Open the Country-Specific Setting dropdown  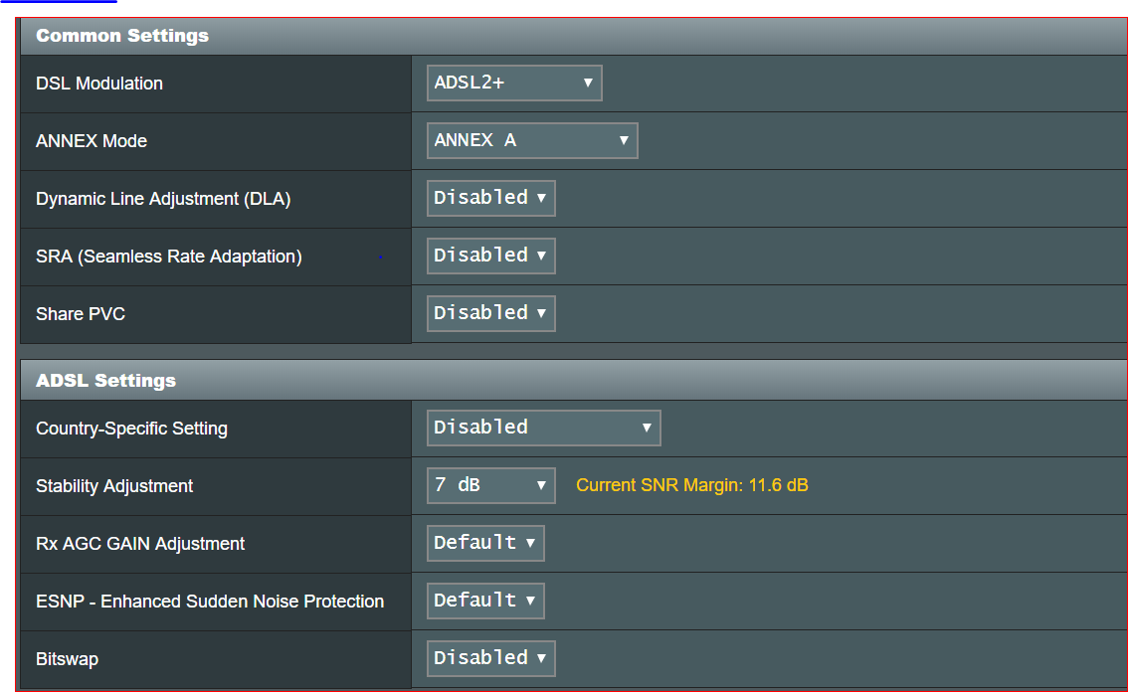click(543, 428)
